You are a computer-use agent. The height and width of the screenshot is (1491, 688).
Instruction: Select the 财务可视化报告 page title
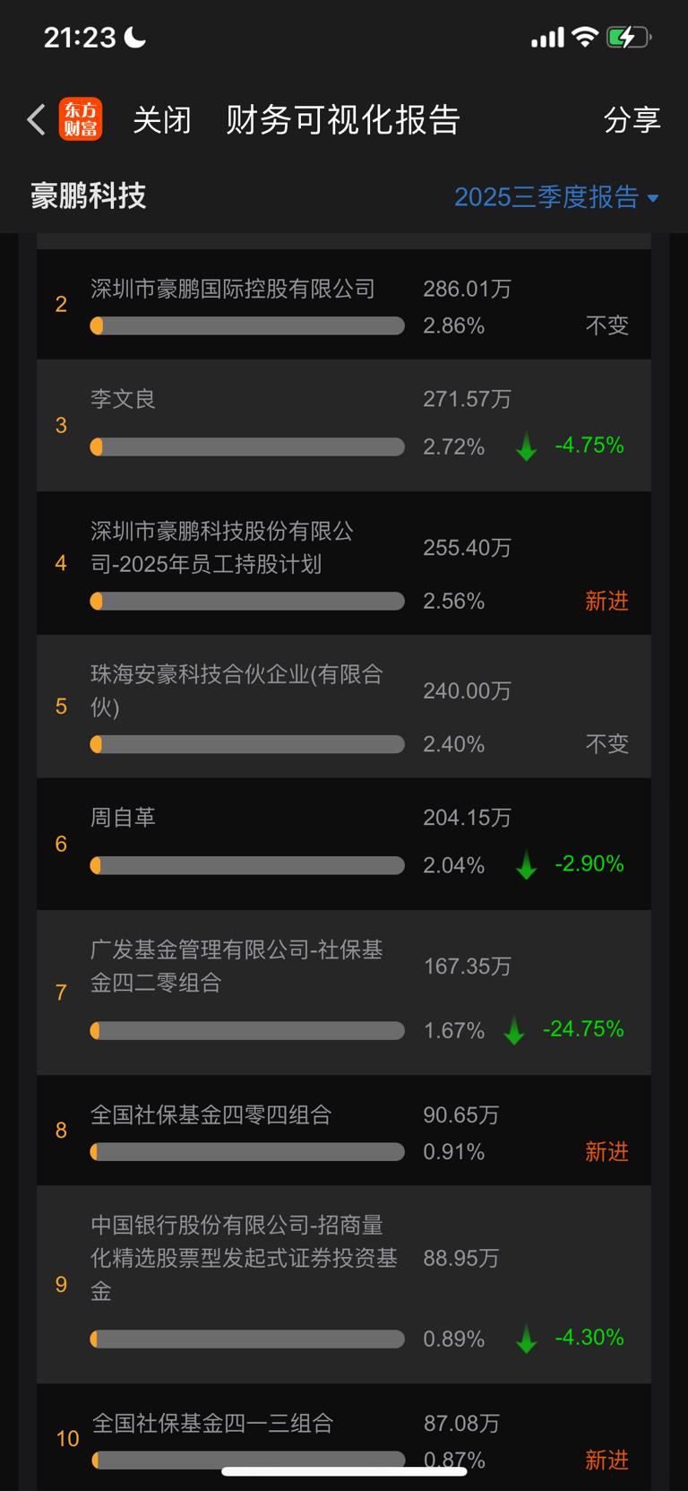click(343, 119)
